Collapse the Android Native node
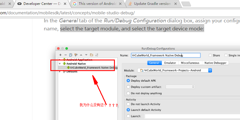 coord(60,64)
